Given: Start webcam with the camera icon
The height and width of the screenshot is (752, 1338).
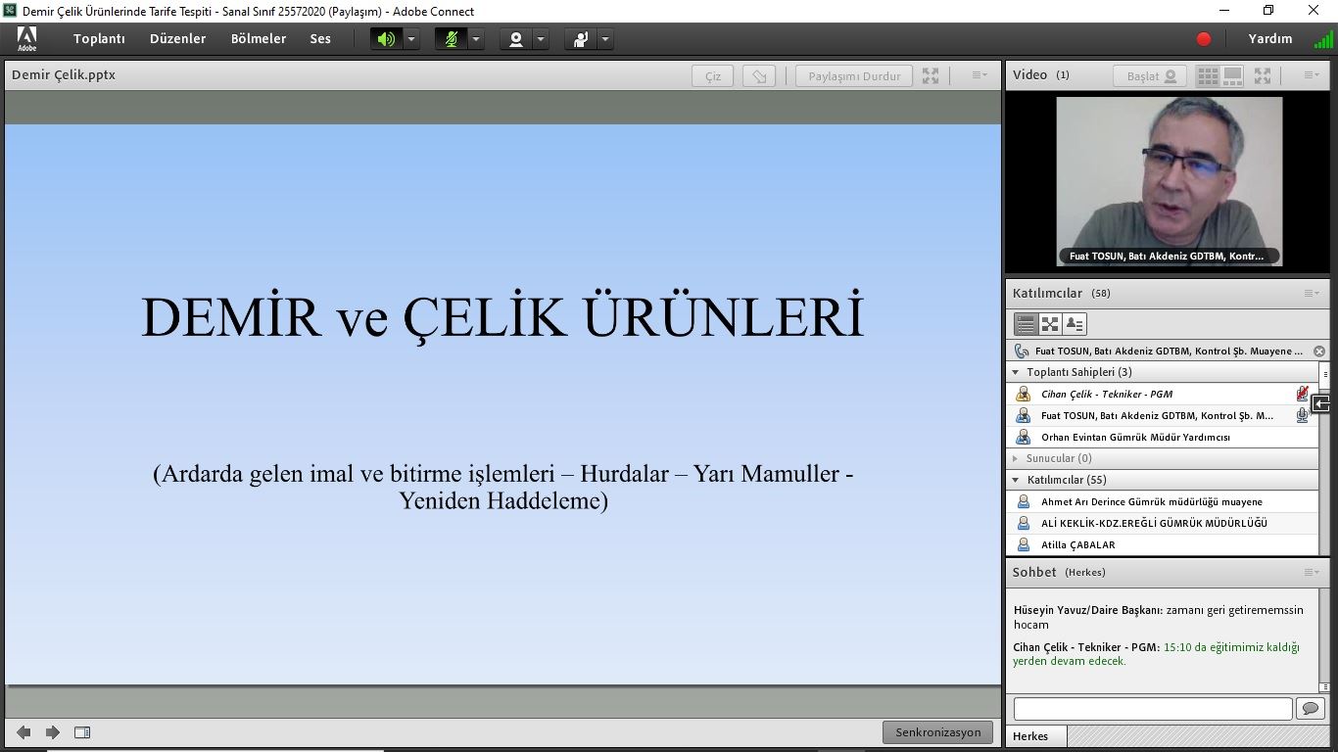Looking at the screenshot, I should click(515, 39).
